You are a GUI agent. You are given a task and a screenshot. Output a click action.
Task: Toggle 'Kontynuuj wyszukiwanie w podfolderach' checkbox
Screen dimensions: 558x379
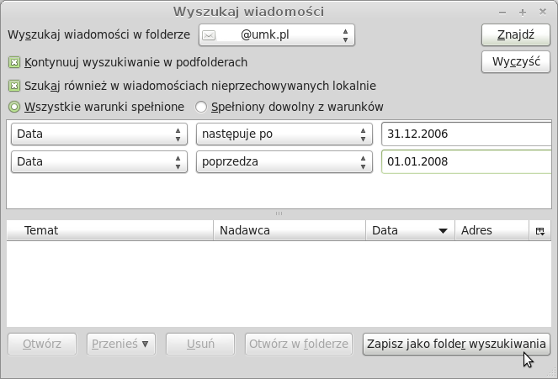(14, 62)
